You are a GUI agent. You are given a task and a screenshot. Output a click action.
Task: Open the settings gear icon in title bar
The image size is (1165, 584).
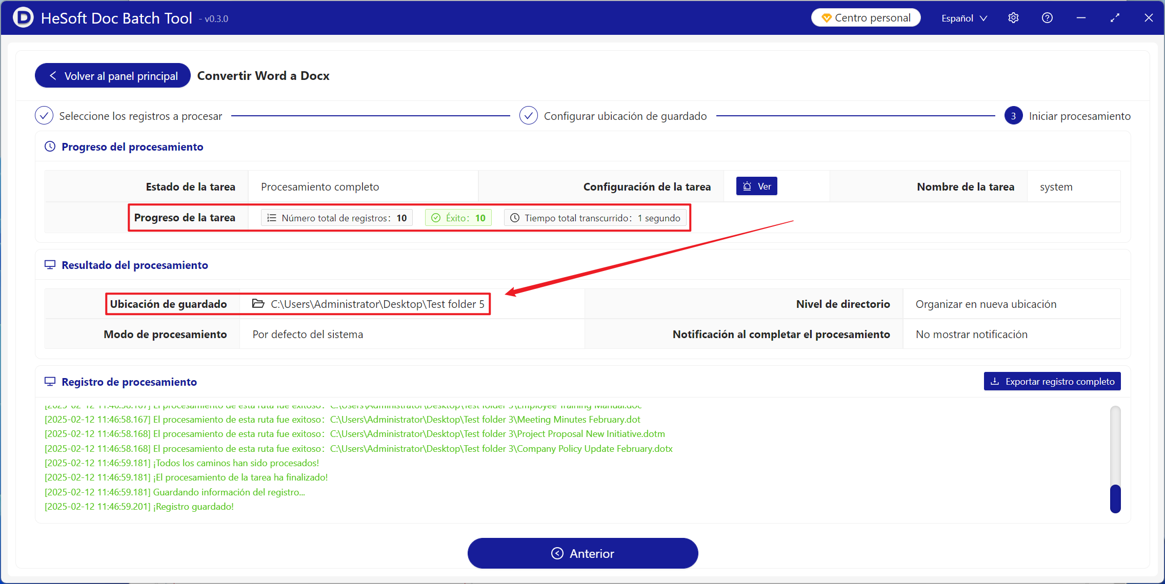point(1013,18)
